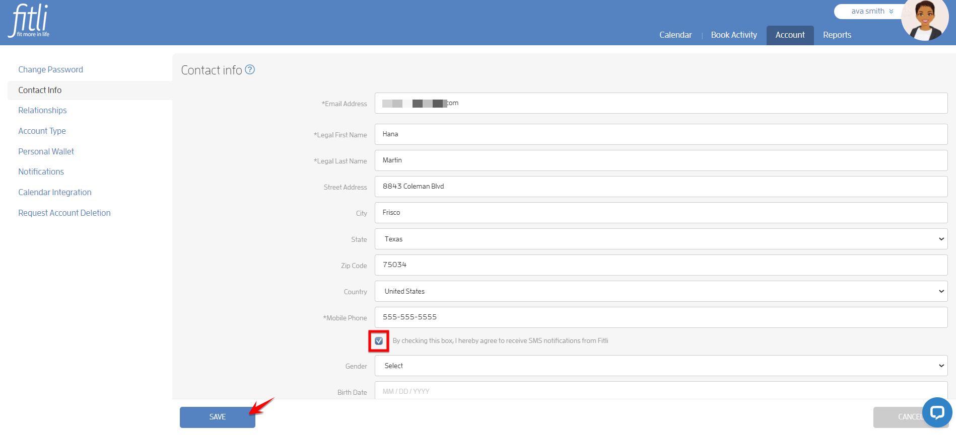The image size is (956, 435).
Task: Click the Legal Last Name field
Action: point(661,160)
